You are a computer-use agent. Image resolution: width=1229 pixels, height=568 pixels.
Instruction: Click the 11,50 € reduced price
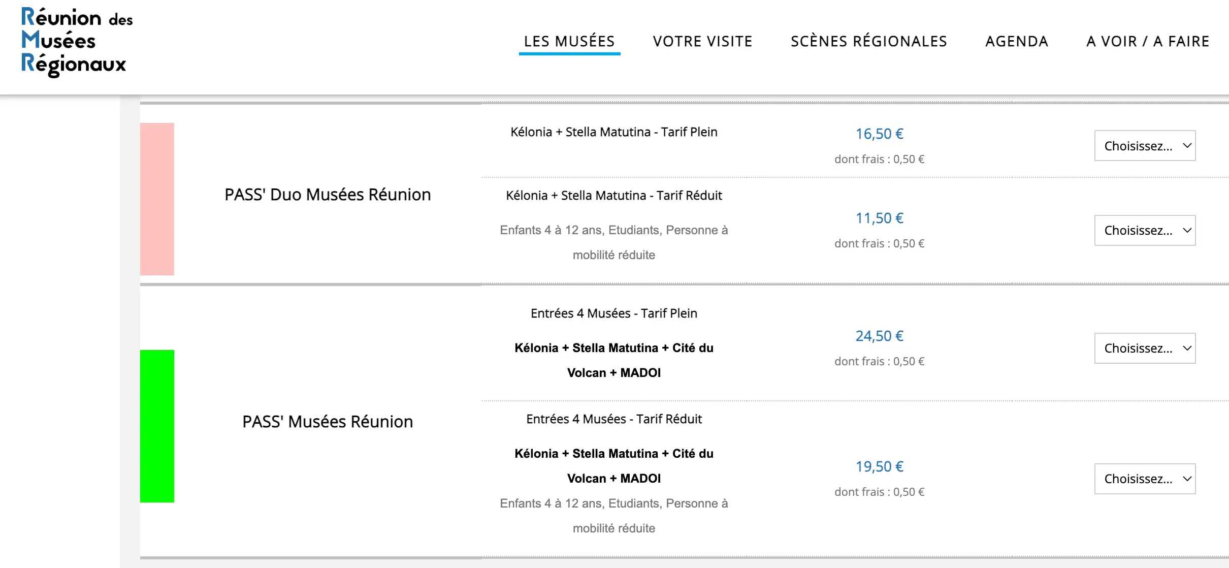pyautogui.click(x=879, y=218)
